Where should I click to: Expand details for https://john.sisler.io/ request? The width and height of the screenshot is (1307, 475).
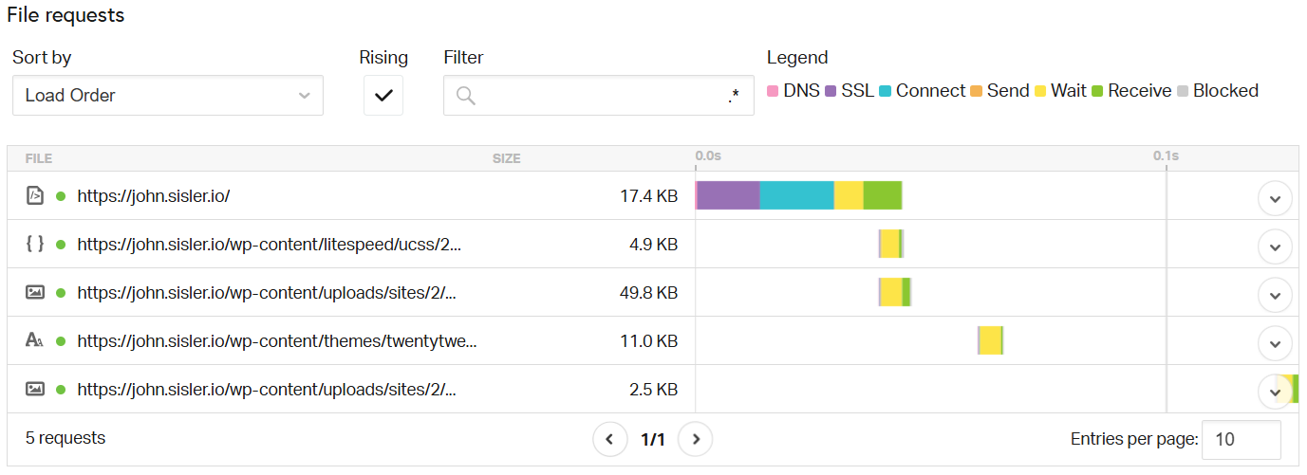click(1275, 199)
